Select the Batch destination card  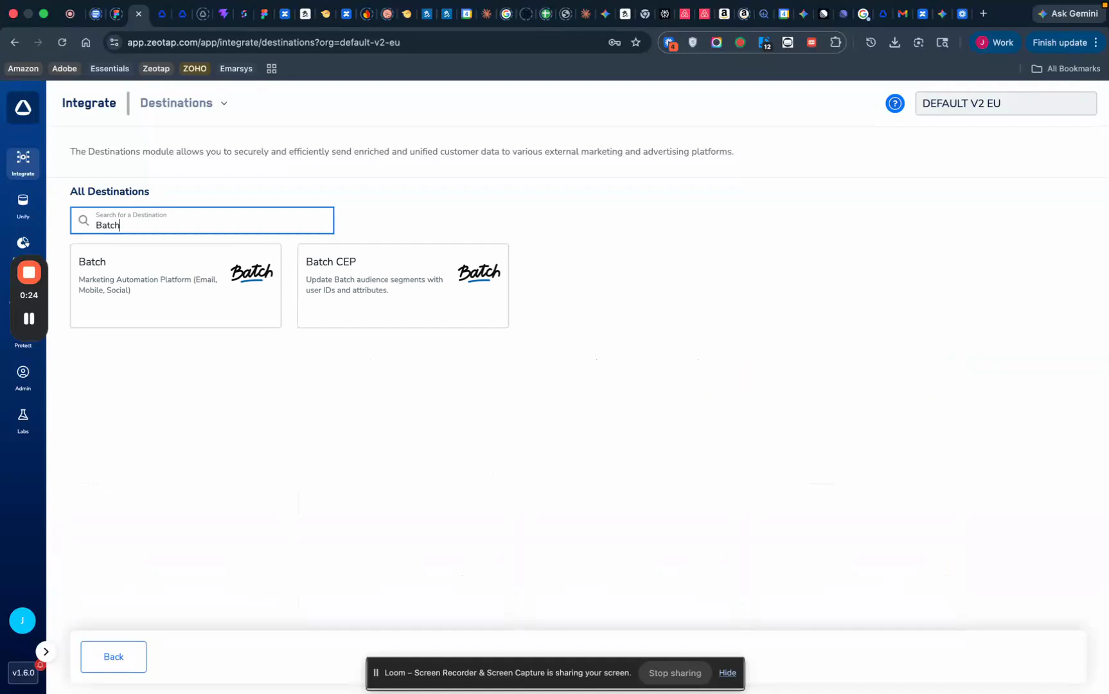(x=175, y=286)
